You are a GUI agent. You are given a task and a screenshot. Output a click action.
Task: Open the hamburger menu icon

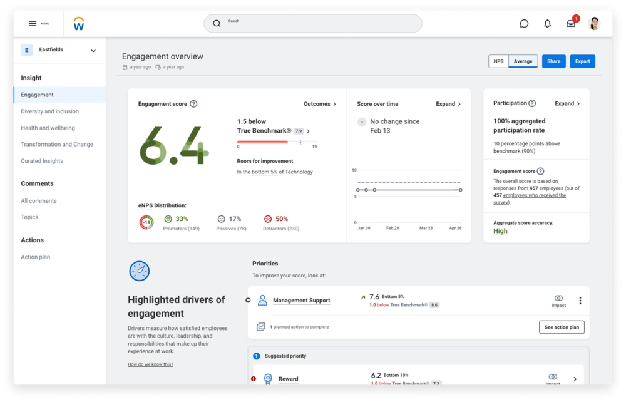pyautogui.click(x=33, y=24)
